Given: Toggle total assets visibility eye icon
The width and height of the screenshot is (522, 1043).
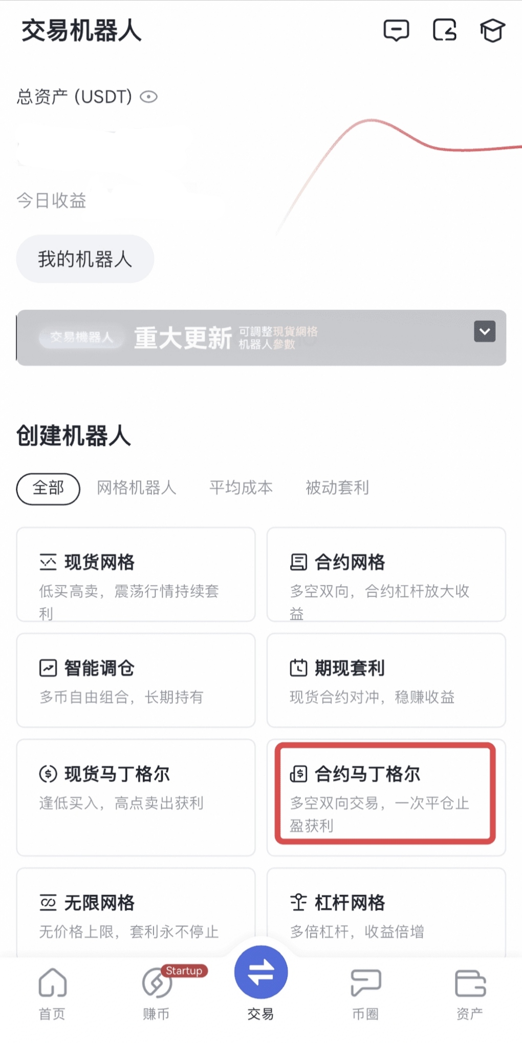Looking at the screenshot, I should point(149,97).
